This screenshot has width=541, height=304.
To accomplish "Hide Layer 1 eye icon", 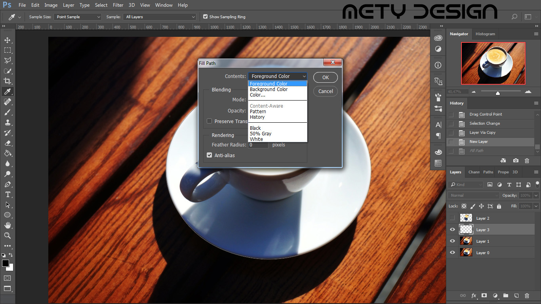I will pos(452,241).
